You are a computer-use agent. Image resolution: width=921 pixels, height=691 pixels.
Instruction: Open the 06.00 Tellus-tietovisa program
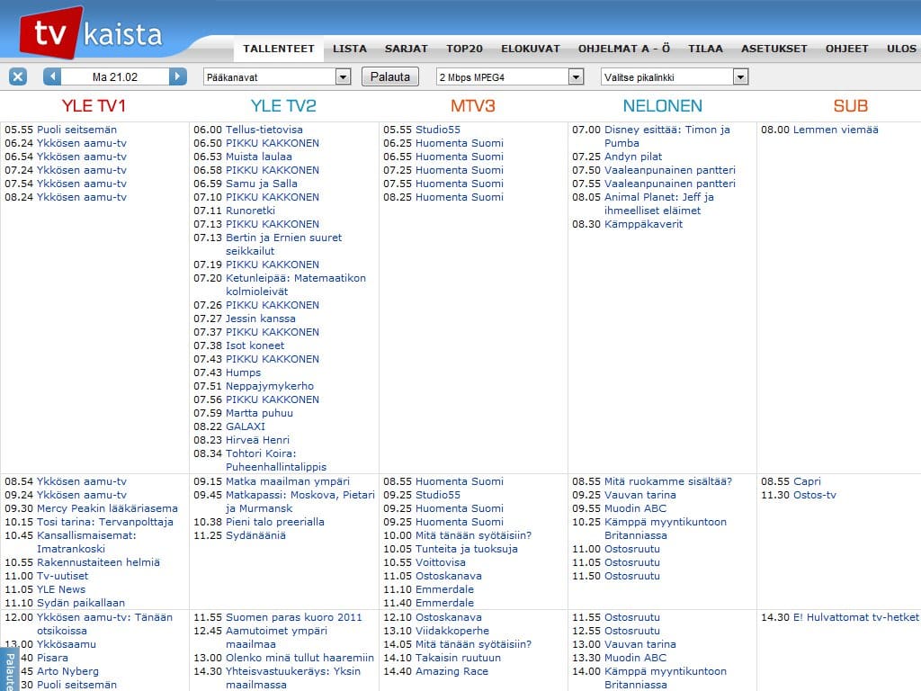(x=264, y=130)
